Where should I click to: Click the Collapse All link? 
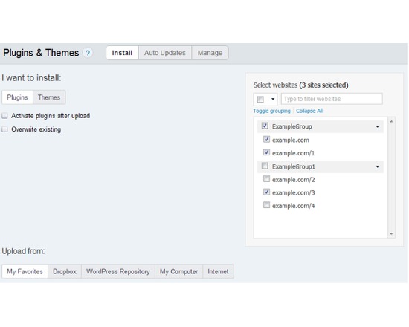[309, 111]
